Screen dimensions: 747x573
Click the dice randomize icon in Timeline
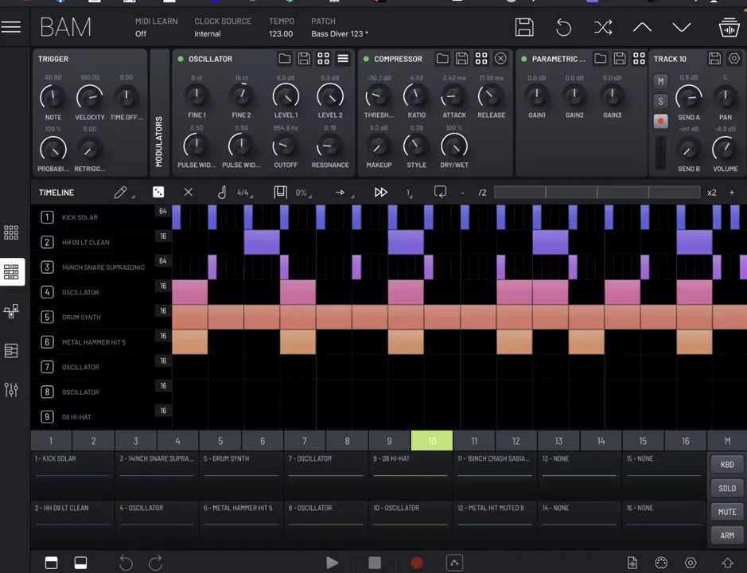click(158, 192)
